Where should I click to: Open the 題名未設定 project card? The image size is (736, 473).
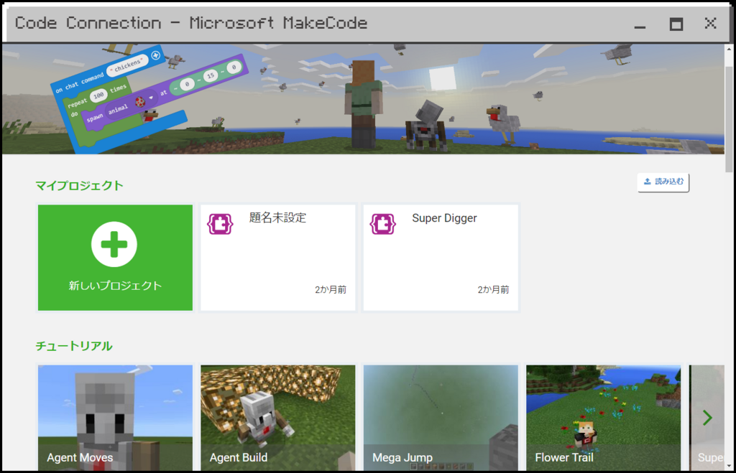pos(278,258)
